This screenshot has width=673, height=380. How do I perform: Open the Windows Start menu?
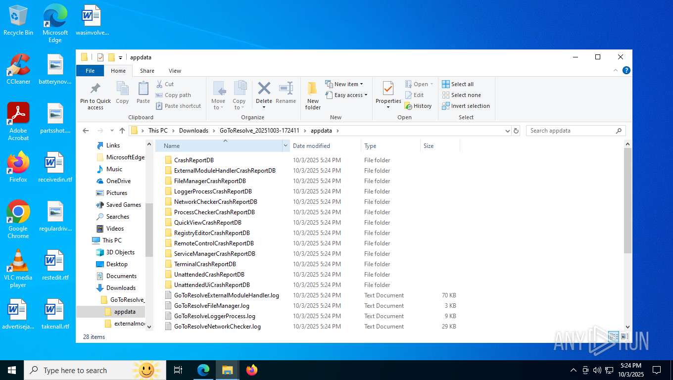[12, 370]
